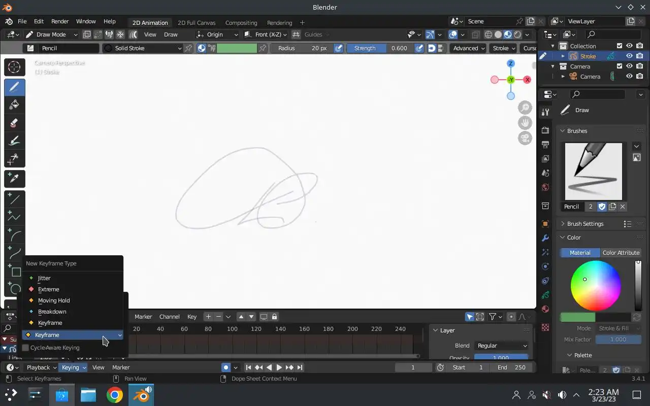Image resolution: width=650 pixels, height=406 pixels.
Task: Toggle radius pressure sensitivity button
Action: coord(338,48)
